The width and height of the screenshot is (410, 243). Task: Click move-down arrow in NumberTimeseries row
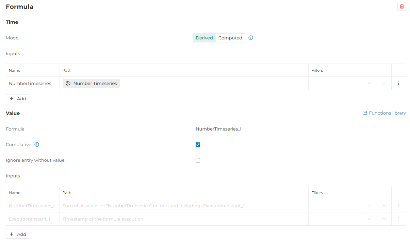(384, 83)
